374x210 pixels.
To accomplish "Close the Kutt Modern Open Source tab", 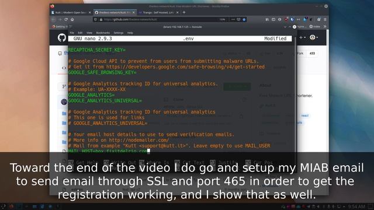I will pyautogui.click(x=89, y=12).
